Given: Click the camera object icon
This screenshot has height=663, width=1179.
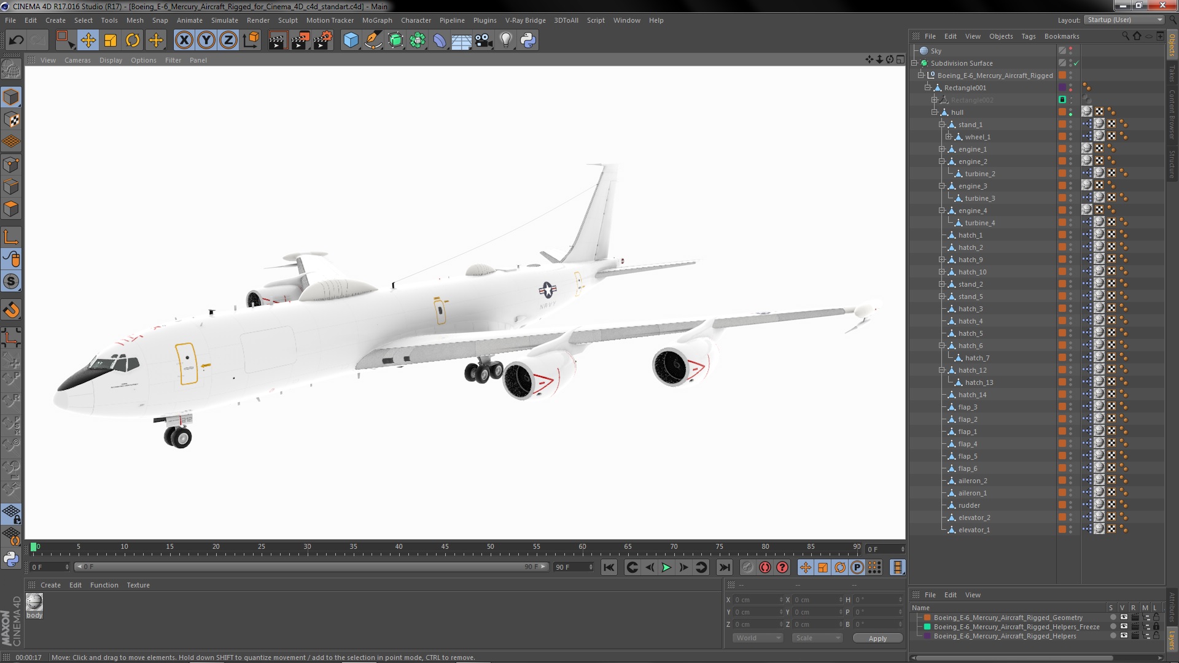Looking at the screenshot, I should tap(484, 41).
